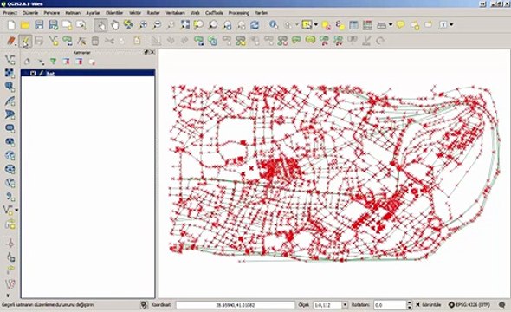Image resolution: width=511 pixels, height=312 pixels.
Task: Click the Expand All icon in Katmanlar panel
Action: (x=66, y=62)
